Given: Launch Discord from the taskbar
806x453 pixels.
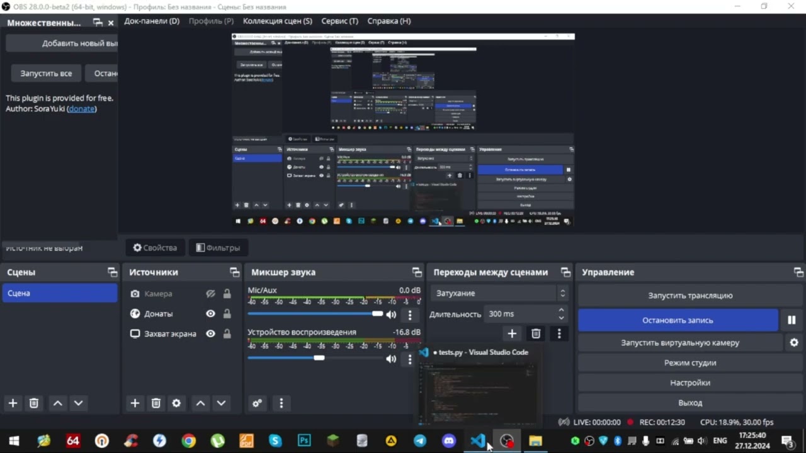Looking at the screenshot, I should coord(449,441).
